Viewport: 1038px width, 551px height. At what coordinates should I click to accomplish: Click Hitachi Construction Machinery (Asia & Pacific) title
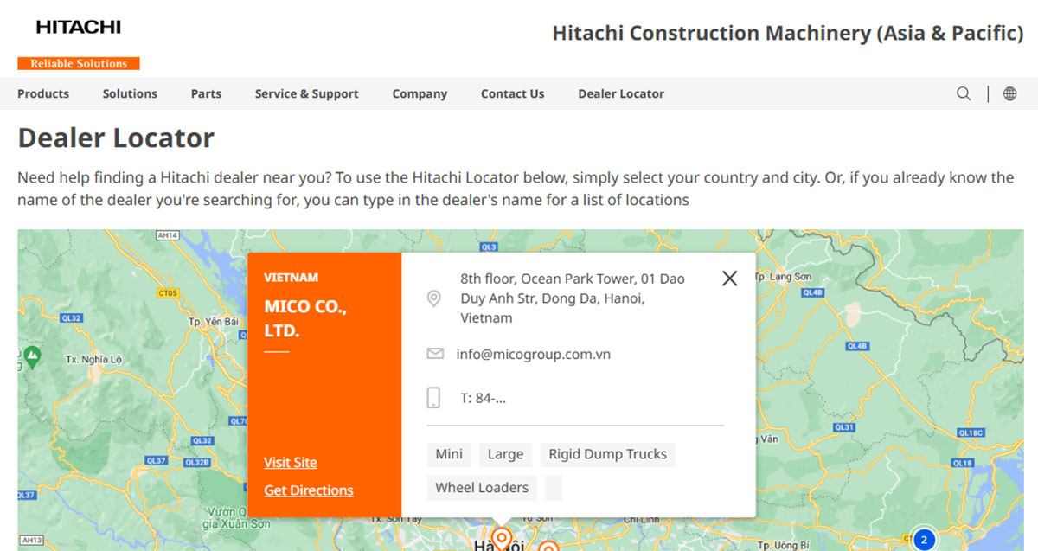(x=788, y=33)
